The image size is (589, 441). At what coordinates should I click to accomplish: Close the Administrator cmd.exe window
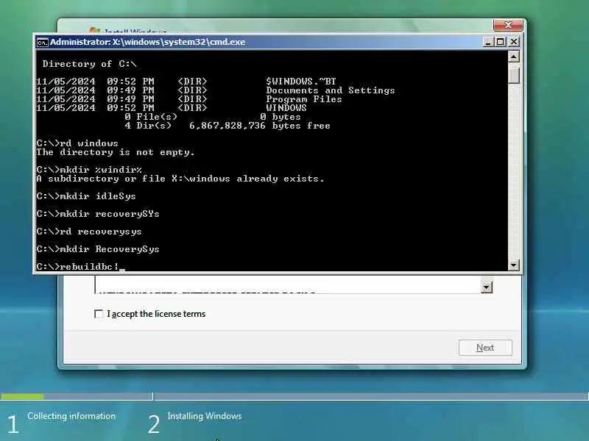pyautogui.click(x=513, y=42)
